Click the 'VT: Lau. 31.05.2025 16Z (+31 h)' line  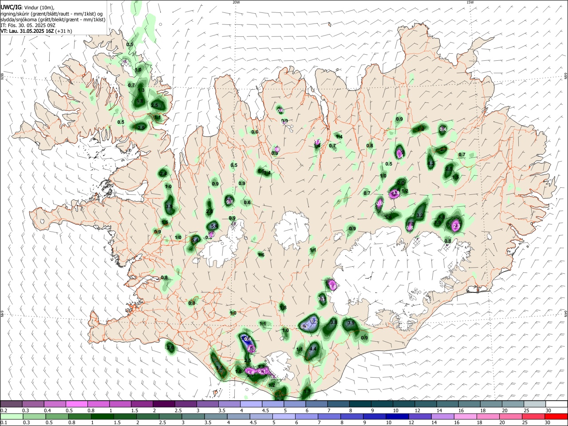click(36, 31)
